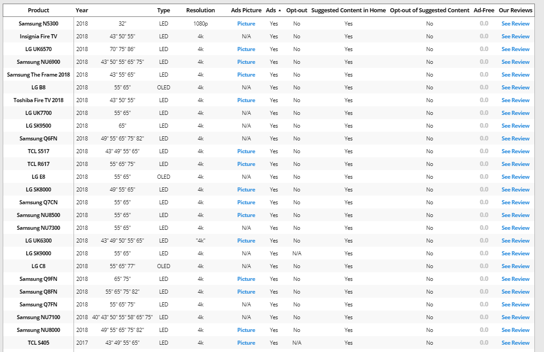Image resolution: width=544 pixels, height=352 pixels.
Task: Open the Picture link for Samsung NU8000
Action: click(246, 330)
